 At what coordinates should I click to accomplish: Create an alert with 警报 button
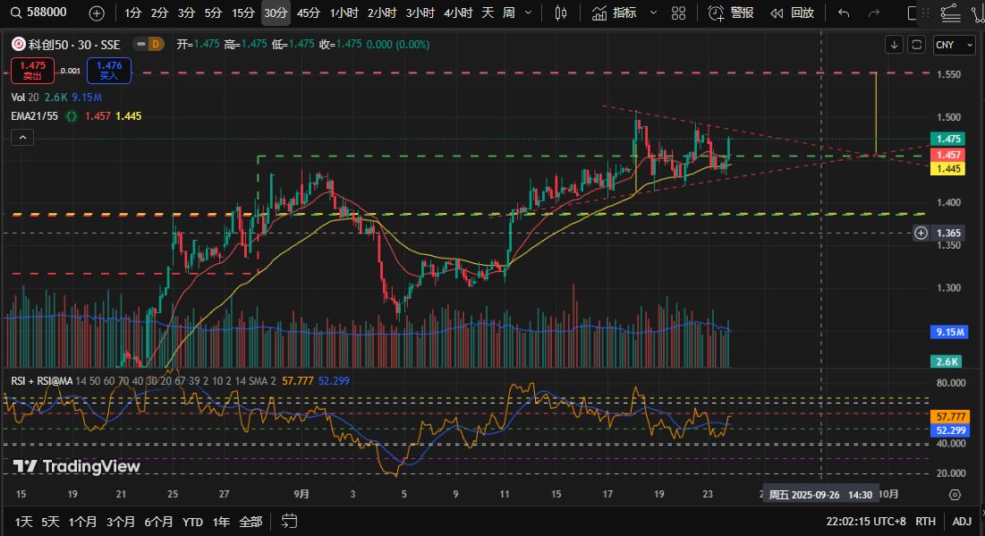(731, 13)
